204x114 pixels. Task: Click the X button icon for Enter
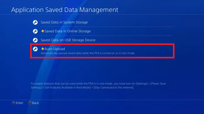(13, 103)
